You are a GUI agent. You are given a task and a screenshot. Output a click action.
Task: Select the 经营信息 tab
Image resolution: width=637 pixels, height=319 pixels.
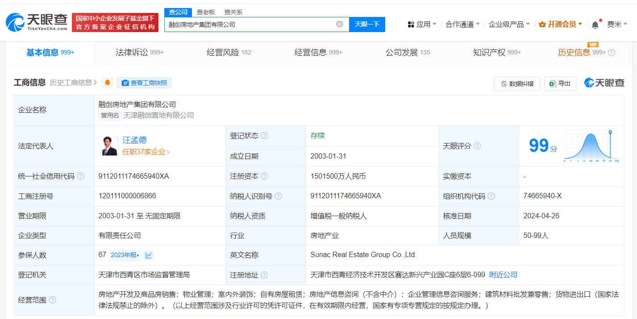coord(318,53)
